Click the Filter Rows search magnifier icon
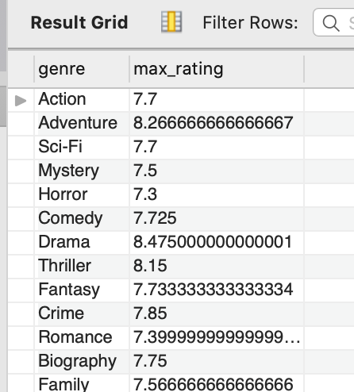Viewport: 354px width, 392px height. coord(331,23)
